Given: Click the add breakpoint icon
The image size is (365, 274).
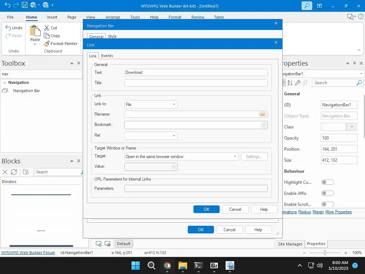Looking at the screenshot, I should pyautogui.click(x=98, y=244).
